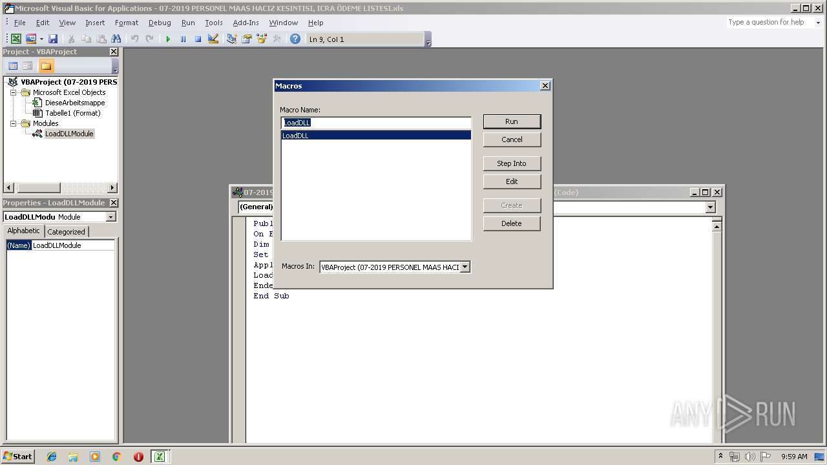827x465 pixels.
Task: Click the Macro Name input field
Action: (376, 123)
